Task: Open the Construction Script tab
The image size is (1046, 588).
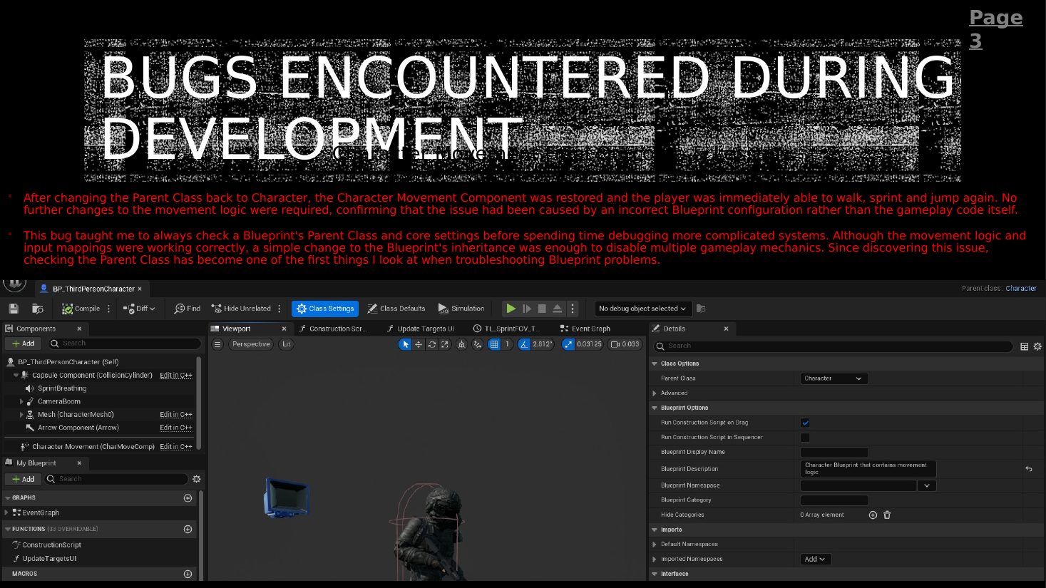Action: click(333, 329)
